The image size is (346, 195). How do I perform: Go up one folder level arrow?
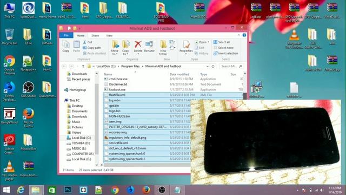[x=83, y=66]
